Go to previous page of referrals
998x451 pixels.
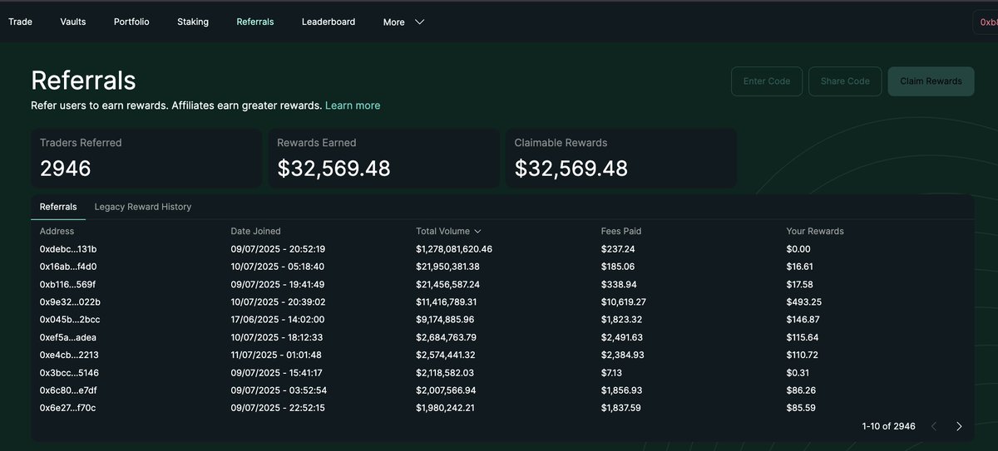[933, 426]
